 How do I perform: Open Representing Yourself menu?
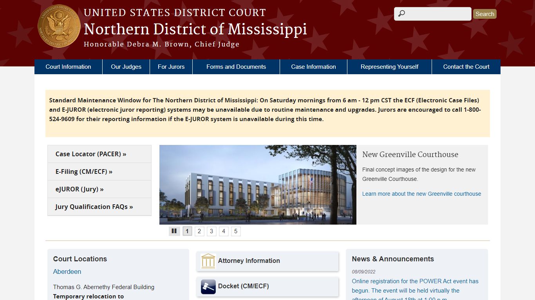tap(389, 67)
